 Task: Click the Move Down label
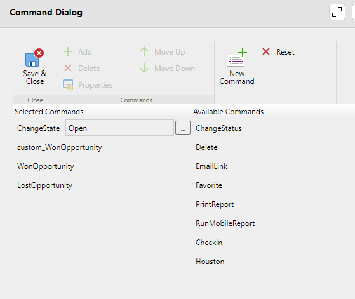point(175,69)
